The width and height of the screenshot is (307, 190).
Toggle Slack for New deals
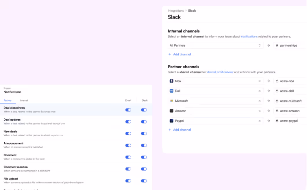[x=144, y=133]
